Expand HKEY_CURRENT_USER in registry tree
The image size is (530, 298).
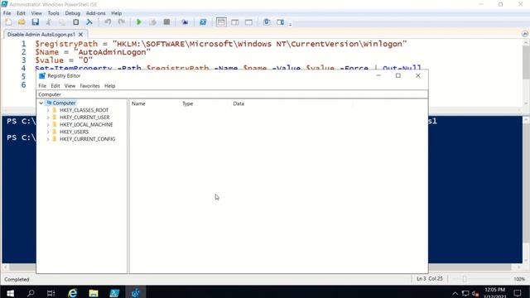point(48,118)
